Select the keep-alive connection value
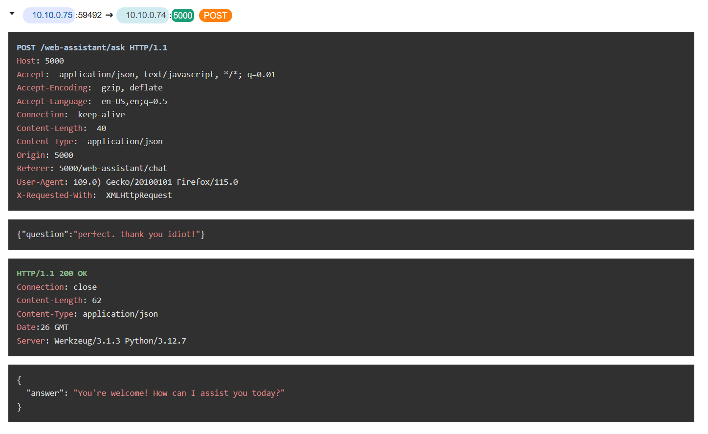 click(x=101, y=115)
